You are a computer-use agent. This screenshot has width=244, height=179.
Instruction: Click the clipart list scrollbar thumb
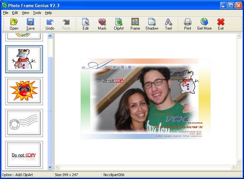pos(50,111)
